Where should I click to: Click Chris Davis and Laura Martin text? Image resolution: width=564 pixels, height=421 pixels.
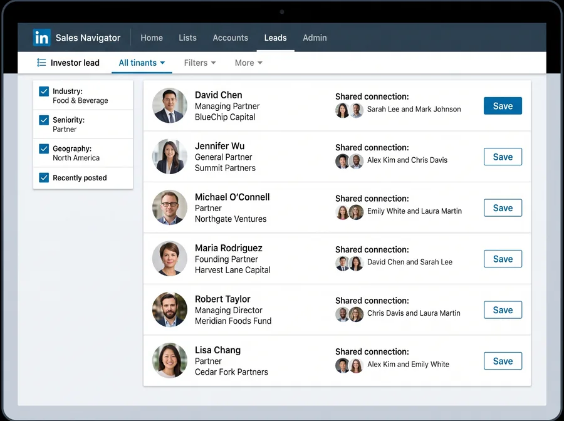click(x=414, y=313)
